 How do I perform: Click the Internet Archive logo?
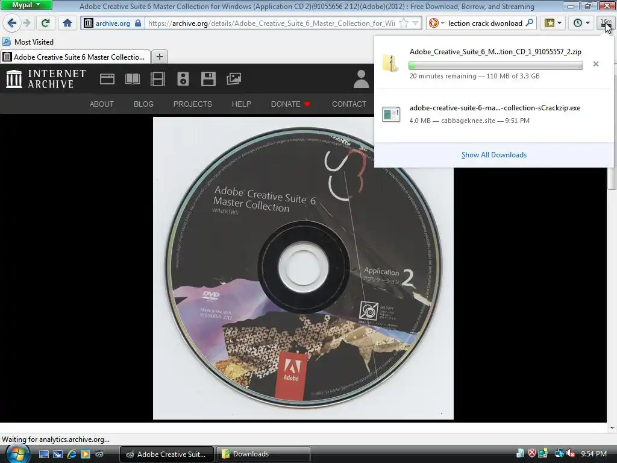point(46,79)
